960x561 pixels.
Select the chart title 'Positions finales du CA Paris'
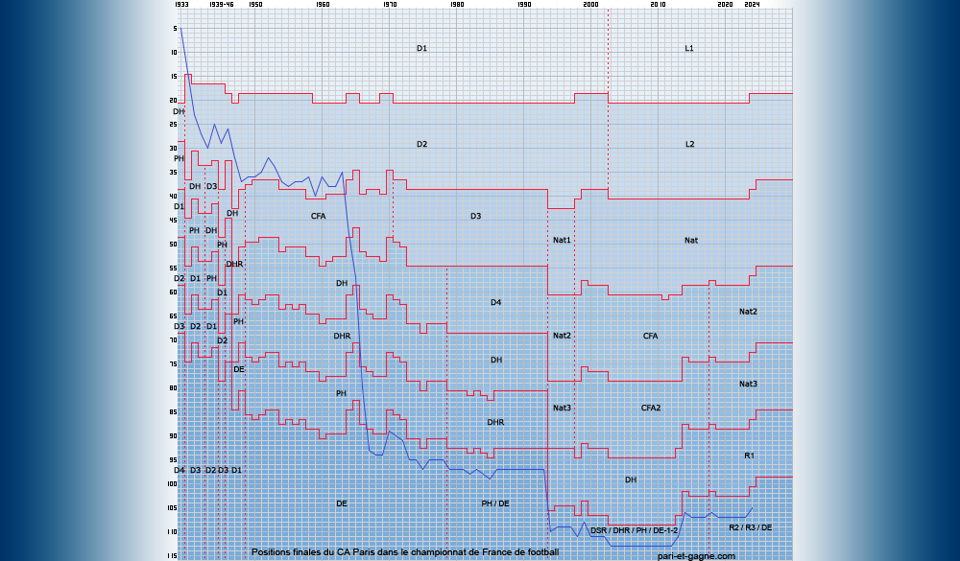pyautogui.click(x=405, y=551)
